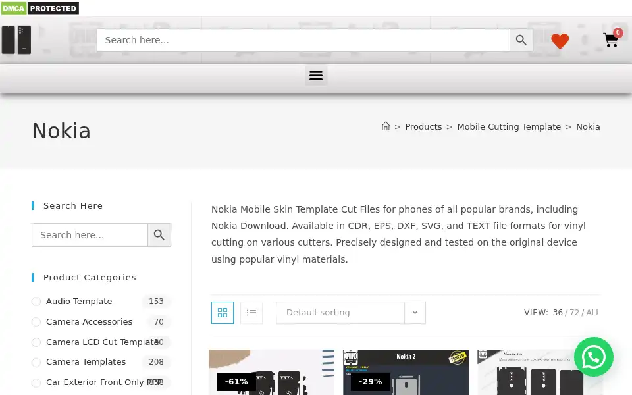Open the Nokia 3.4 product thumbnail
Image resolution: width=632 pixels, height=395 pixels.
coord(540,373)
